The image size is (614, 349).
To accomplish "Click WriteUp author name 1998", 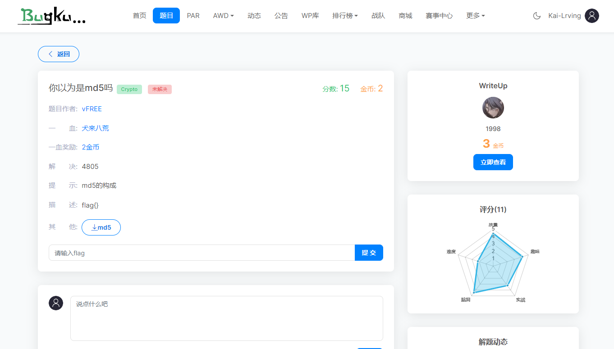I will 493,129.
